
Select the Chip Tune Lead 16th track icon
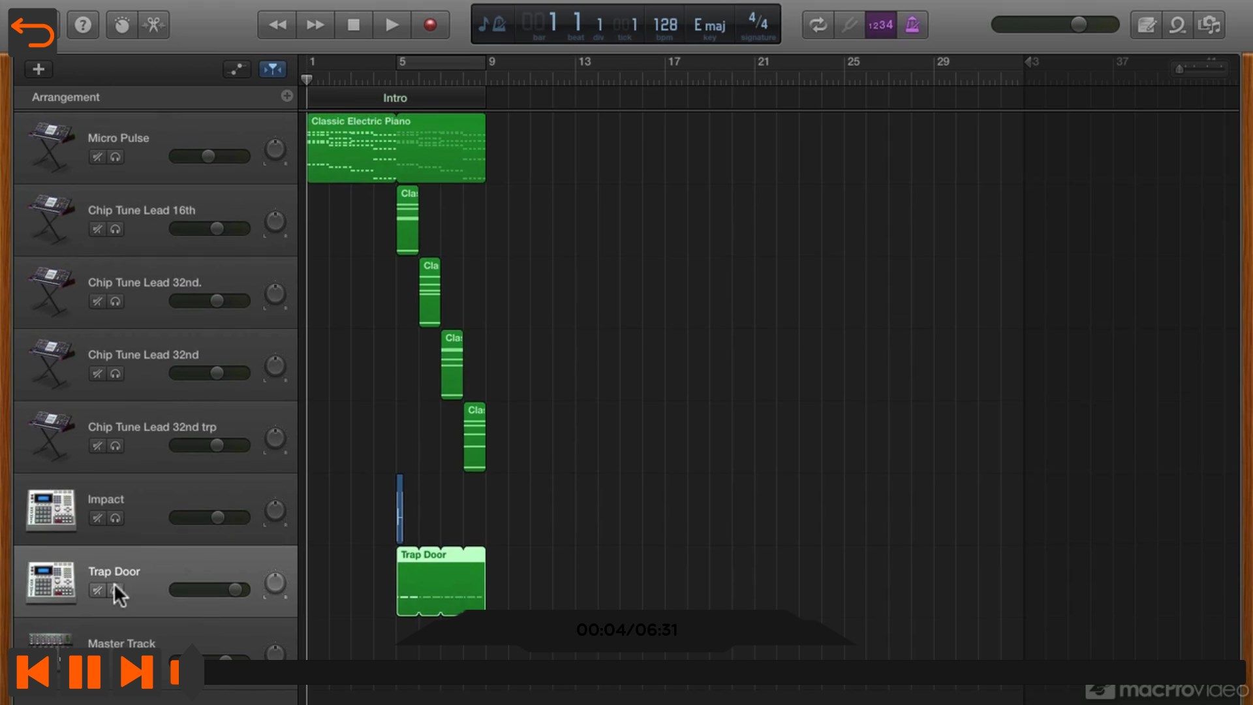click(x=51, y=219)
